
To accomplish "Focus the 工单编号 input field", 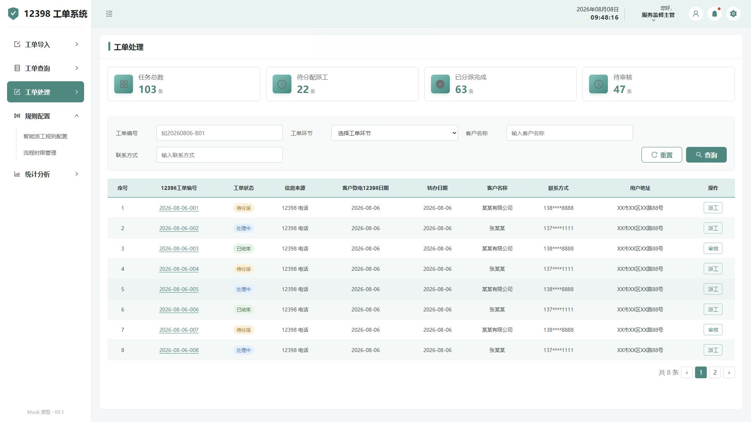I will [219, 133].
